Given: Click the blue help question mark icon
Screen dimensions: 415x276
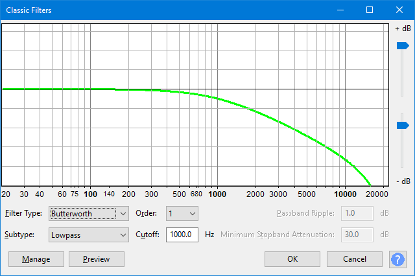Looking at the screenshot, I should (397, 259).
